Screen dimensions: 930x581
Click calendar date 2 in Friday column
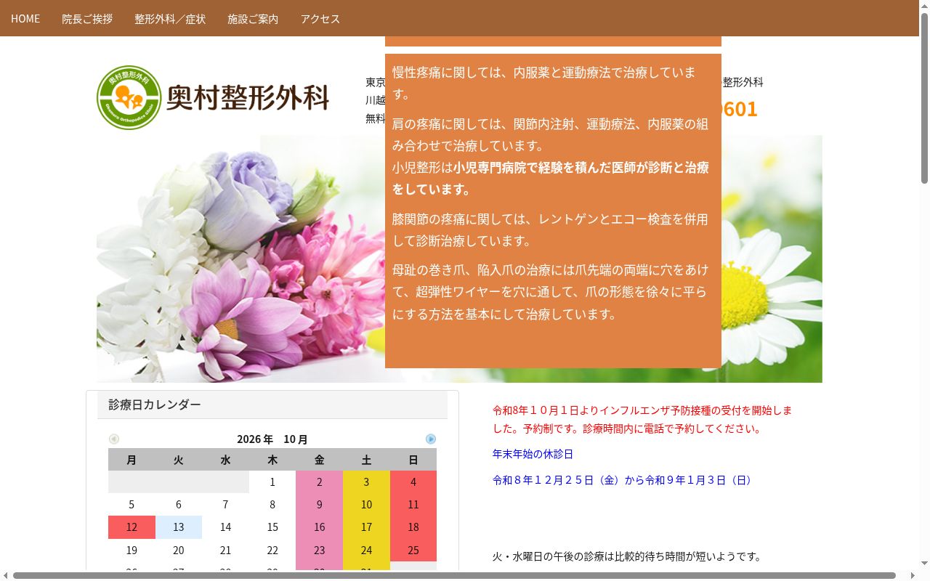pos(319,482)
